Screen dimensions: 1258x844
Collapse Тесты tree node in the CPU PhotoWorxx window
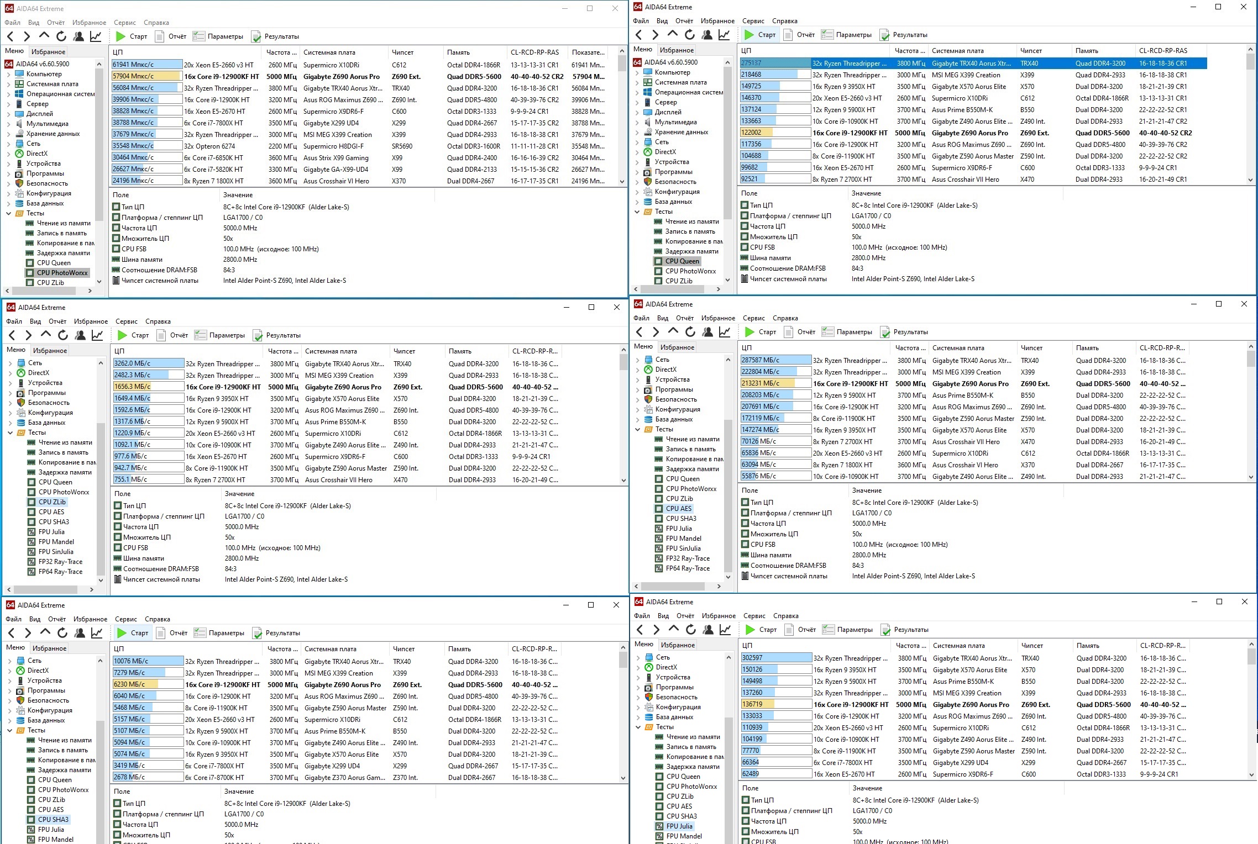(x=9, y=213)
